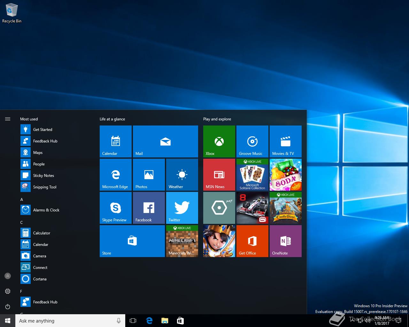Open the Groove Music tile
Screen dimensions: 409x327
click(x=252, y=141)
